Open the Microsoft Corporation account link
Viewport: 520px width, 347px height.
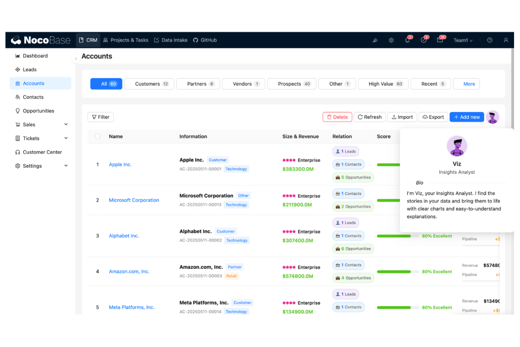pos(134,200)
